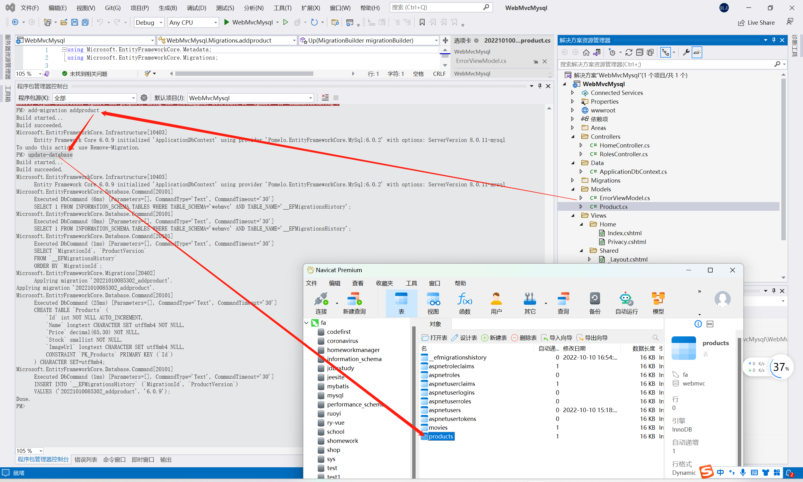Screen dimensions: 803x482
Task: Toggle auto-hide pin on Solution Explorer panel
Action: point(774,40)
